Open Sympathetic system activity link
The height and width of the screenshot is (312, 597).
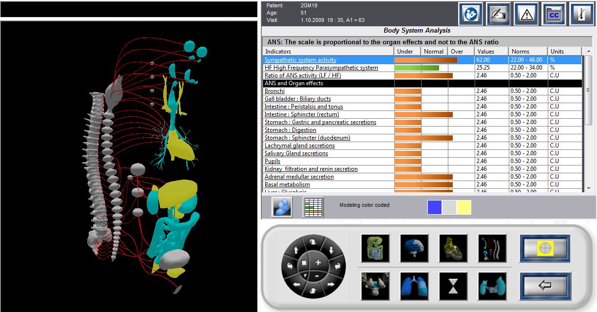coord(300,60)
